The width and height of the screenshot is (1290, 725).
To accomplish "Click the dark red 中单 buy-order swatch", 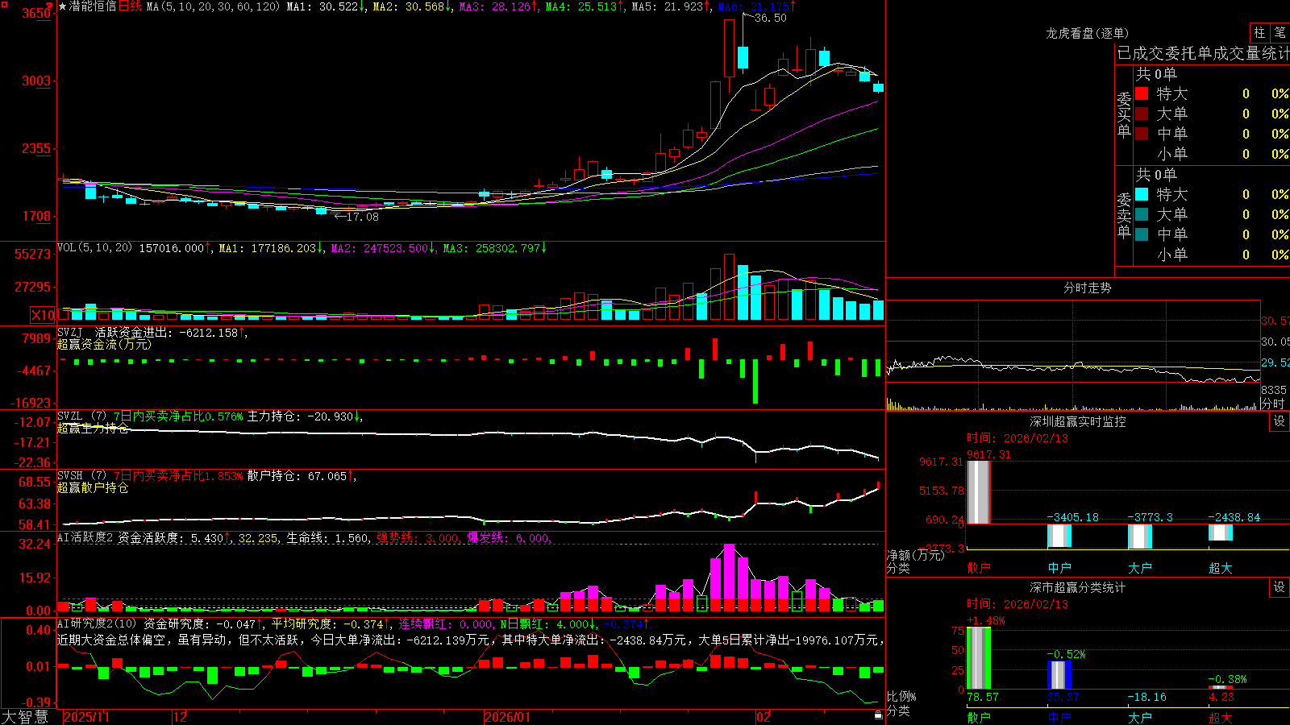I will (x=1142, y=134).
